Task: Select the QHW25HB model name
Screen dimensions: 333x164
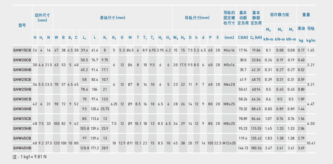Action: 22,89
